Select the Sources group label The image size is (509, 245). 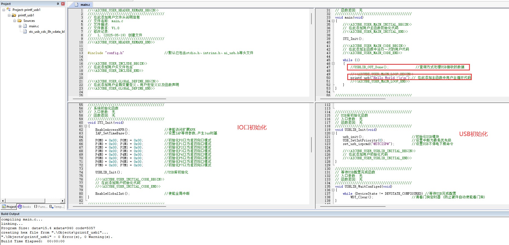pyautogui.click(x=29, y=21)
